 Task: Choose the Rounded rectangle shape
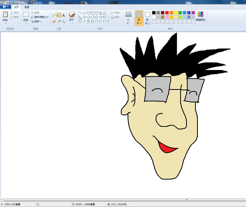[x=96, y=13]
